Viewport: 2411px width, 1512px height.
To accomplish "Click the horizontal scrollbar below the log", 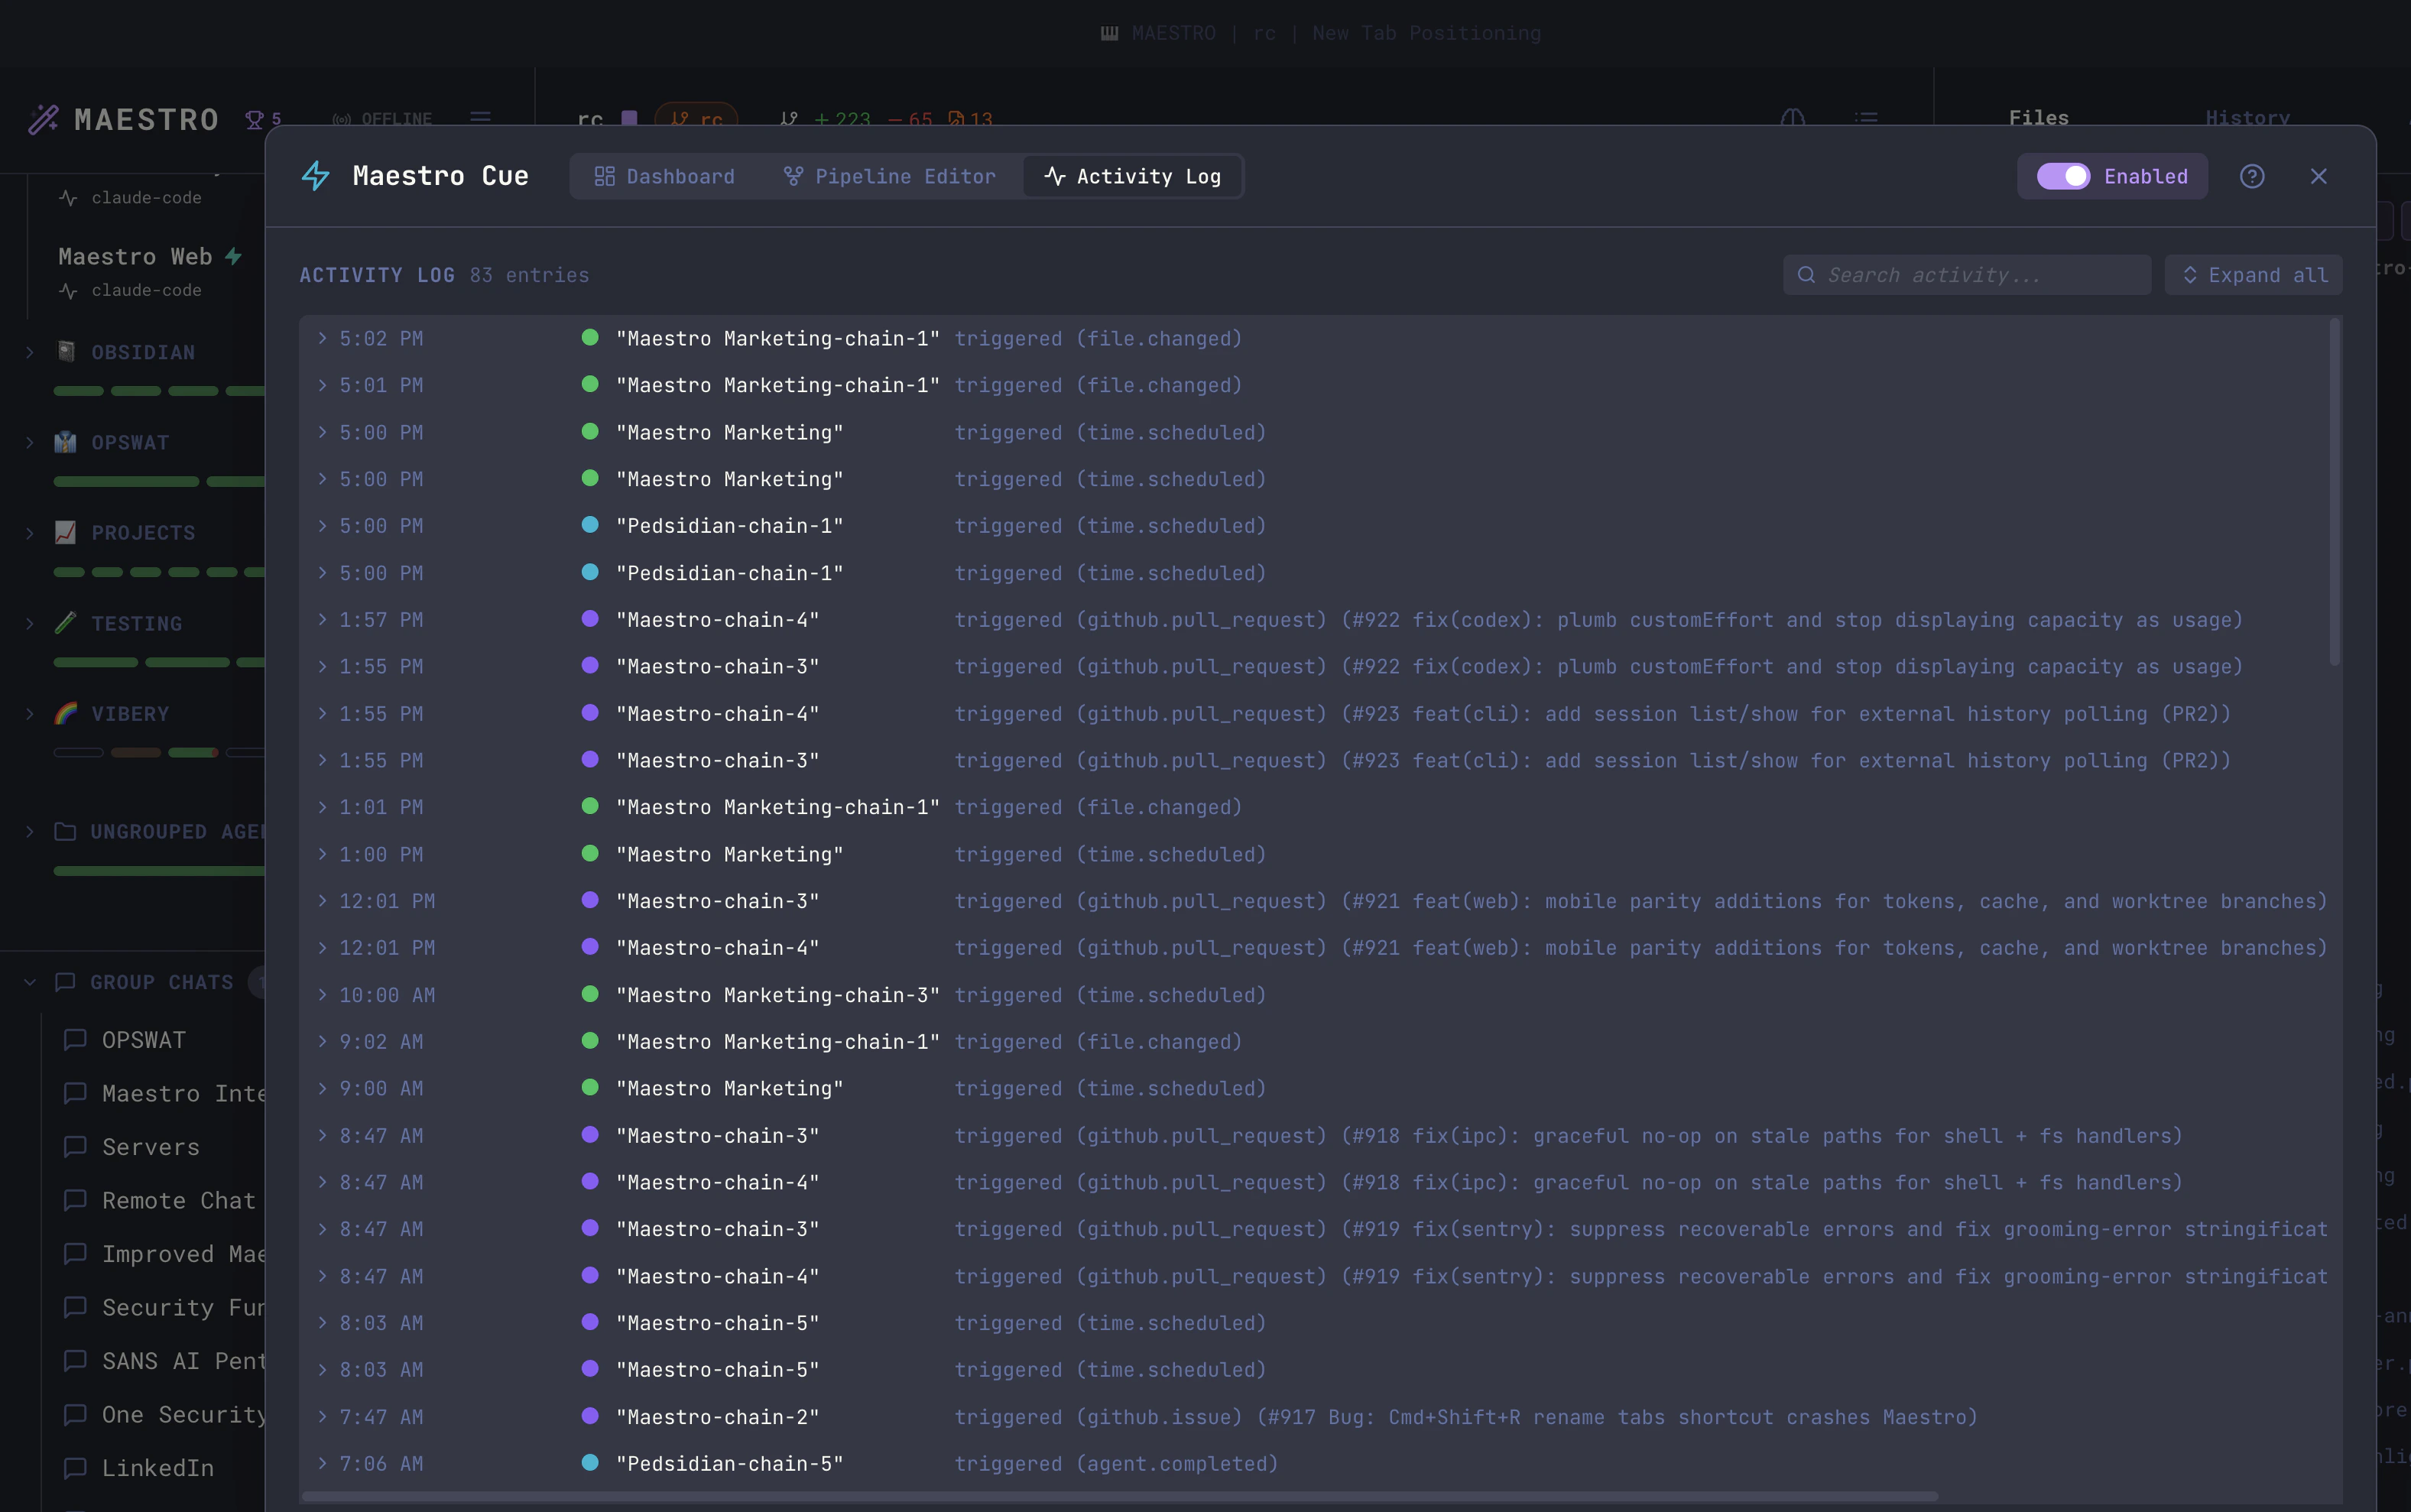I will [x=1120, y=1496].
